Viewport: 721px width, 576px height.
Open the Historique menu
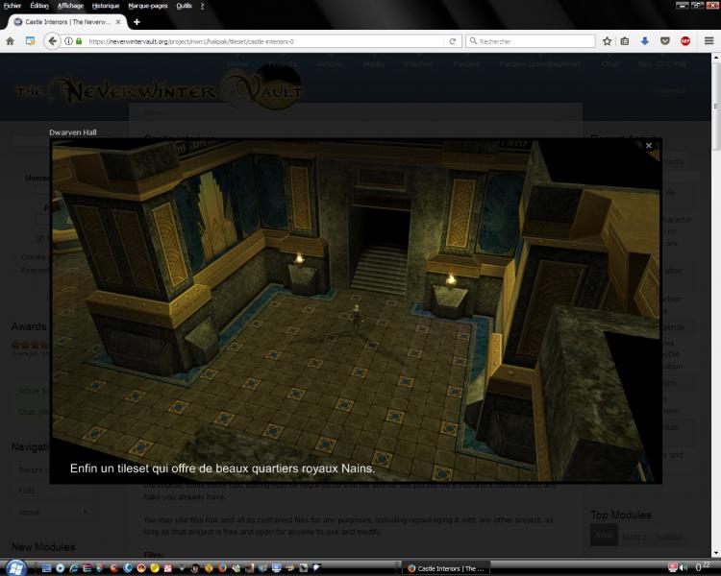pos(106,6)
